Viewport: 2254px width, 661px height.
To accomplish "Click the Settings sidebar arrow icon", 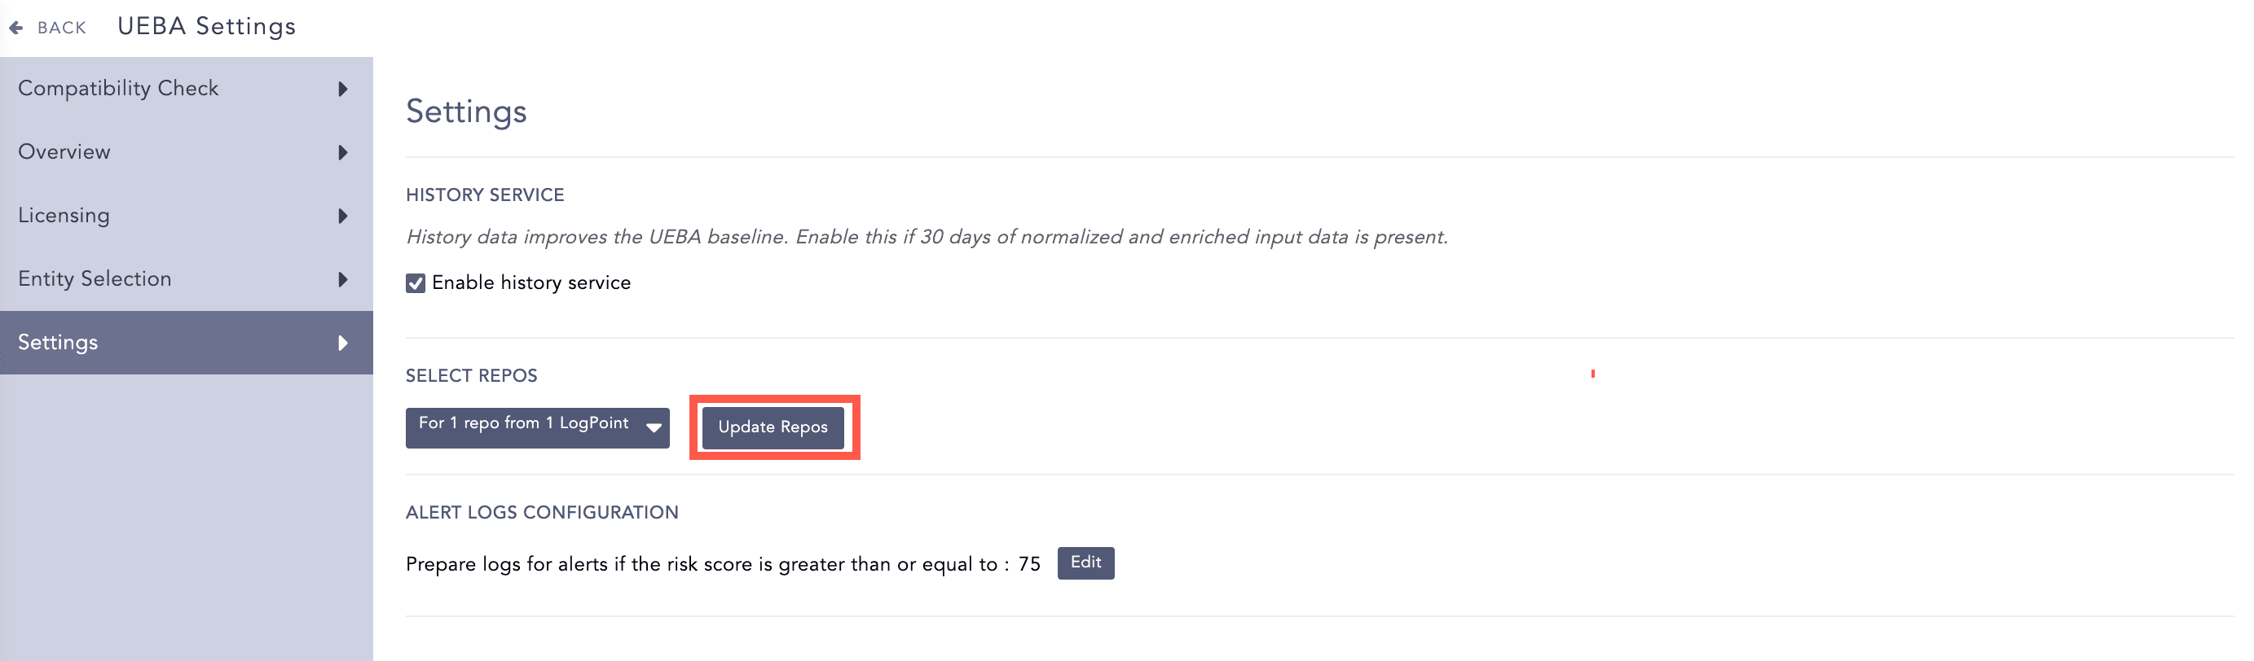I will click(x=343, y=343).
